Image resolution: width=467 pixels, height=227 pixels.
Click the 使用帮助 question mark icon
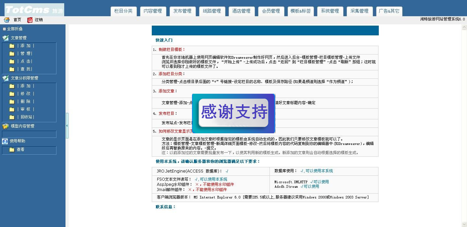point(5,141)
